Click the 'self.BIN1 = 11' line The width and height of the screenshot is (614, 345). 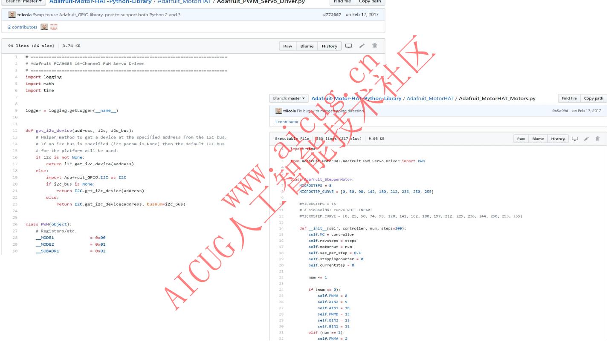(x=334, y=326)
